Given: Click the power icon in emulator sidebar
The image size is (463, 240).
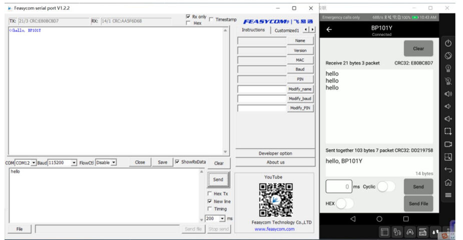Looking at the screenshot, I should tap(448, 43).
